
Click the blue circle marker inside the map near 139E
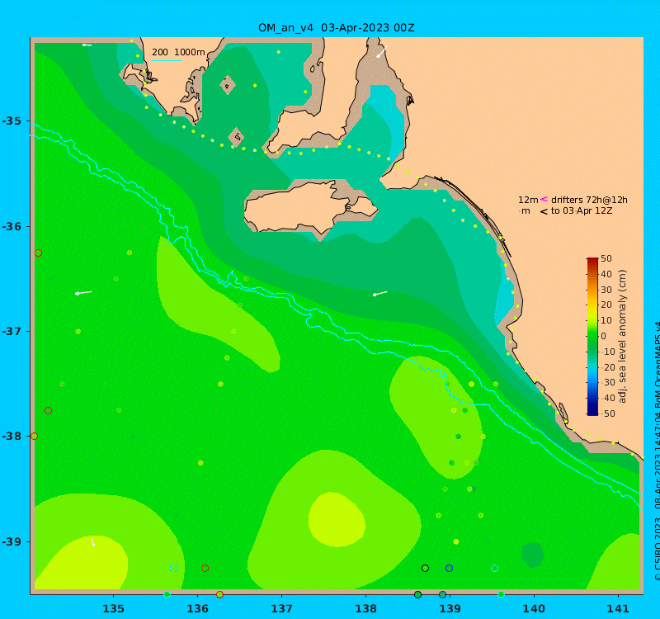click(449, 568)
